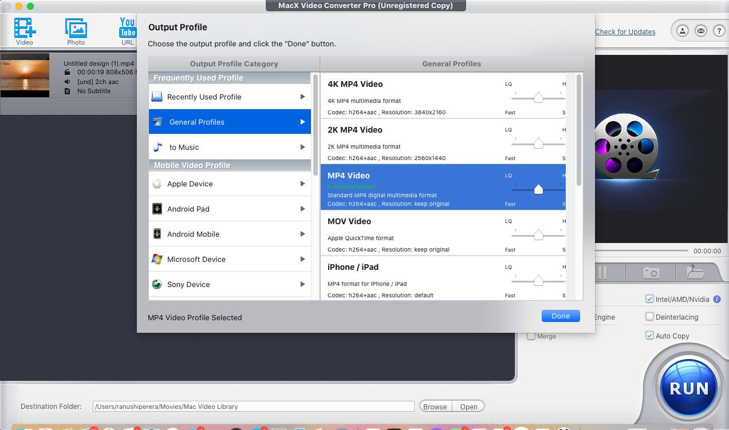This screenshot has height=430, width=729.
Task: Enable Intel/AMD/Nvidia hardware acceleration checkbox
Action: (649, 298)
